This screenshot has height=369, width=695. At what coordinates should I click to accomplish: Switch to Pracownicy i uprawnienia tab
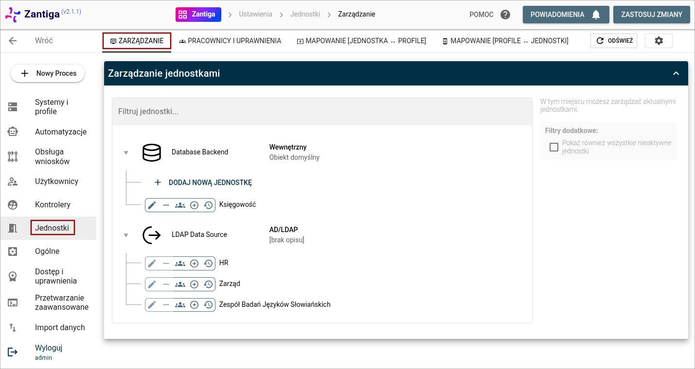coord(230,41)
